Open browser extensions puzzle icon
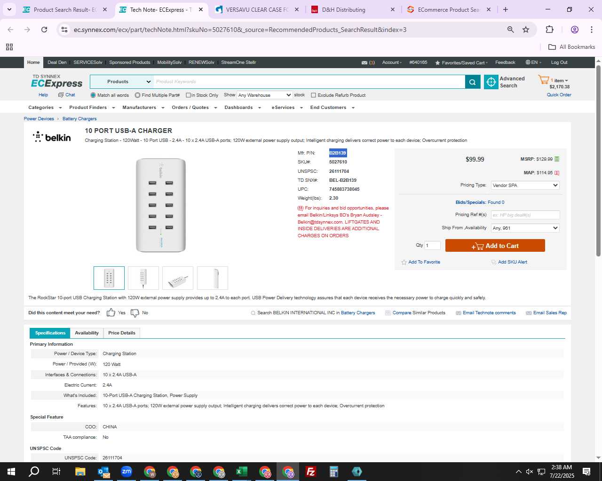The width and height of the screenshot is (602, 481). (x=549, y=30)
